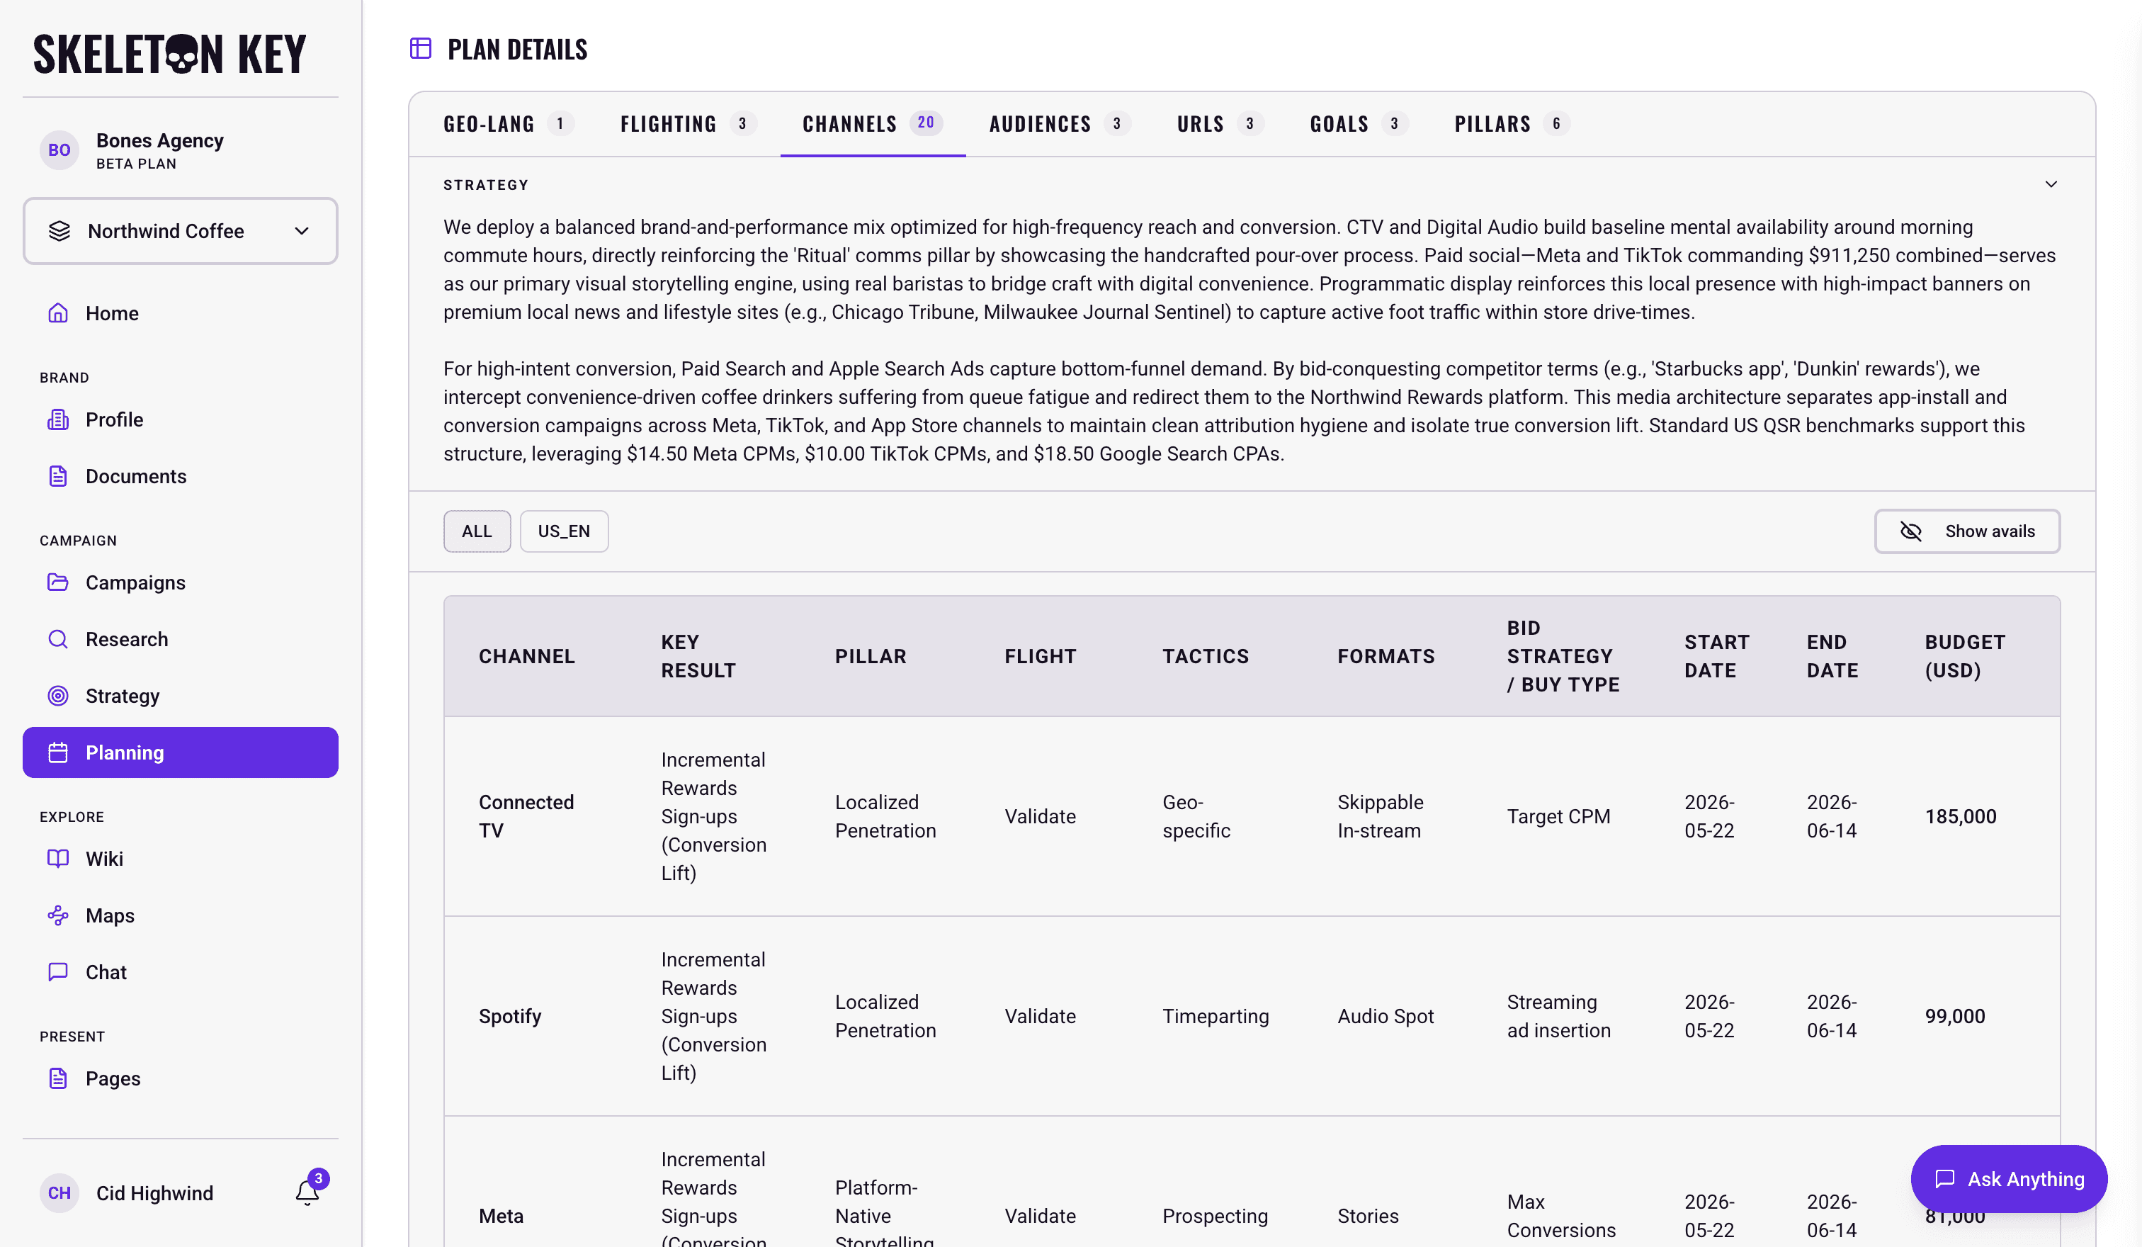Collapse the Strategy section chevron
The width and height of the screenshot is (2142, 1247).
click(2051, 184)
